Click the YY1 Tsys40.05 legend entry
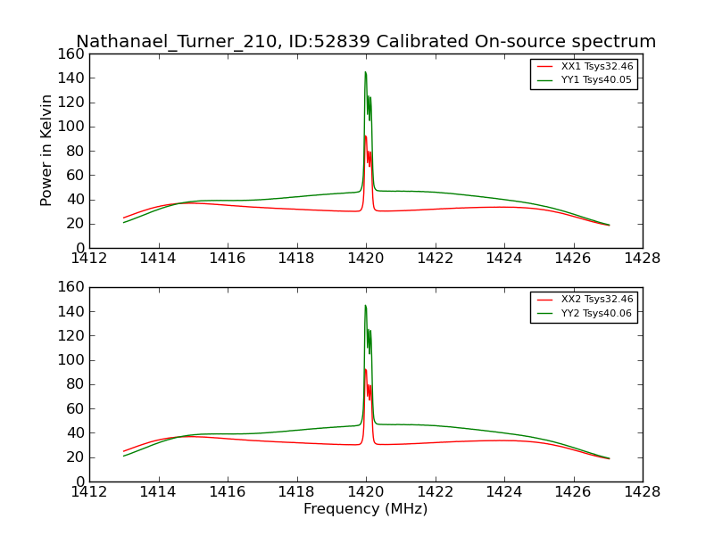The width and height of the screenshot is (714, 535). tap(585, 80)
